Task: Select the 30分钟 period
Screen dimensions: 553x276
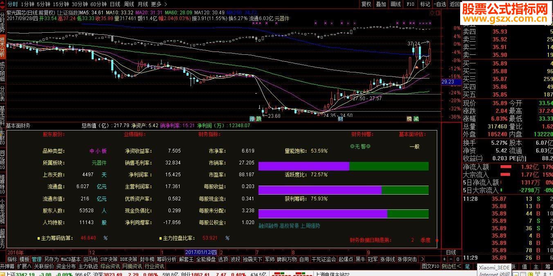Action: (80, 4)
